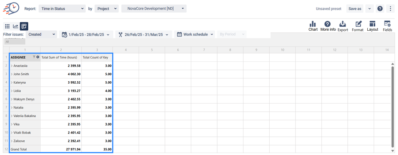Viewport: 398px width, 155px height.
Task: Expand the Kateryna row
Action: pyautogui.click(x=12, y=82)
